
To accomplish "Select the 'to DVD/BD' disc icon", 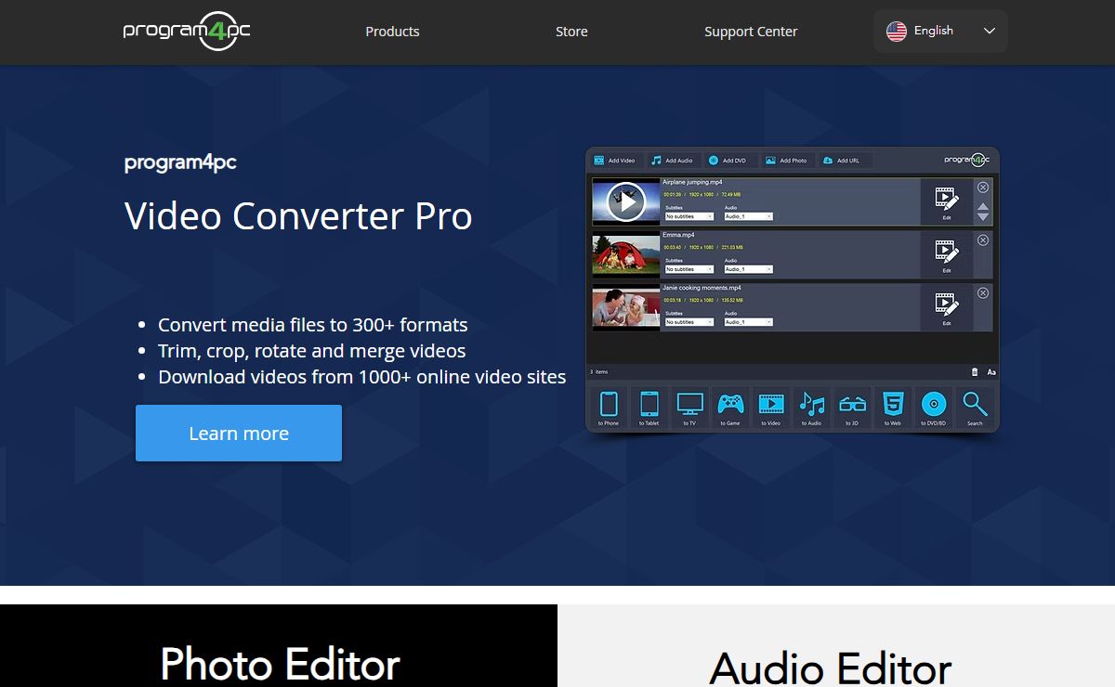I will (x=933, y=406).
